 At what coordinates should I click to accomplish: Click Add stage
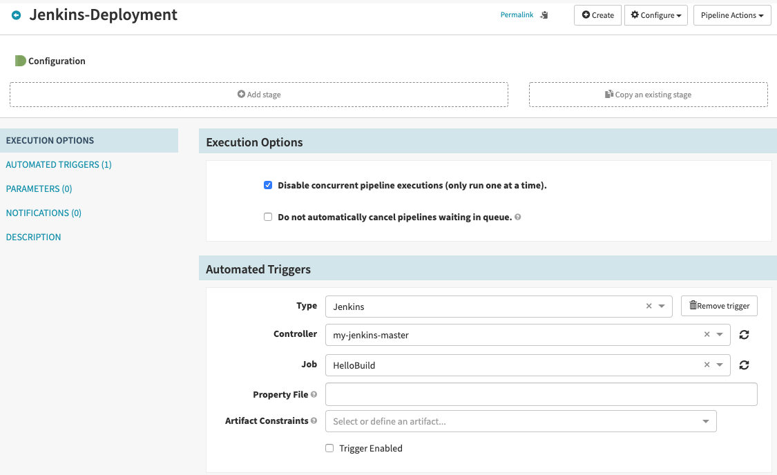point(259,95)
